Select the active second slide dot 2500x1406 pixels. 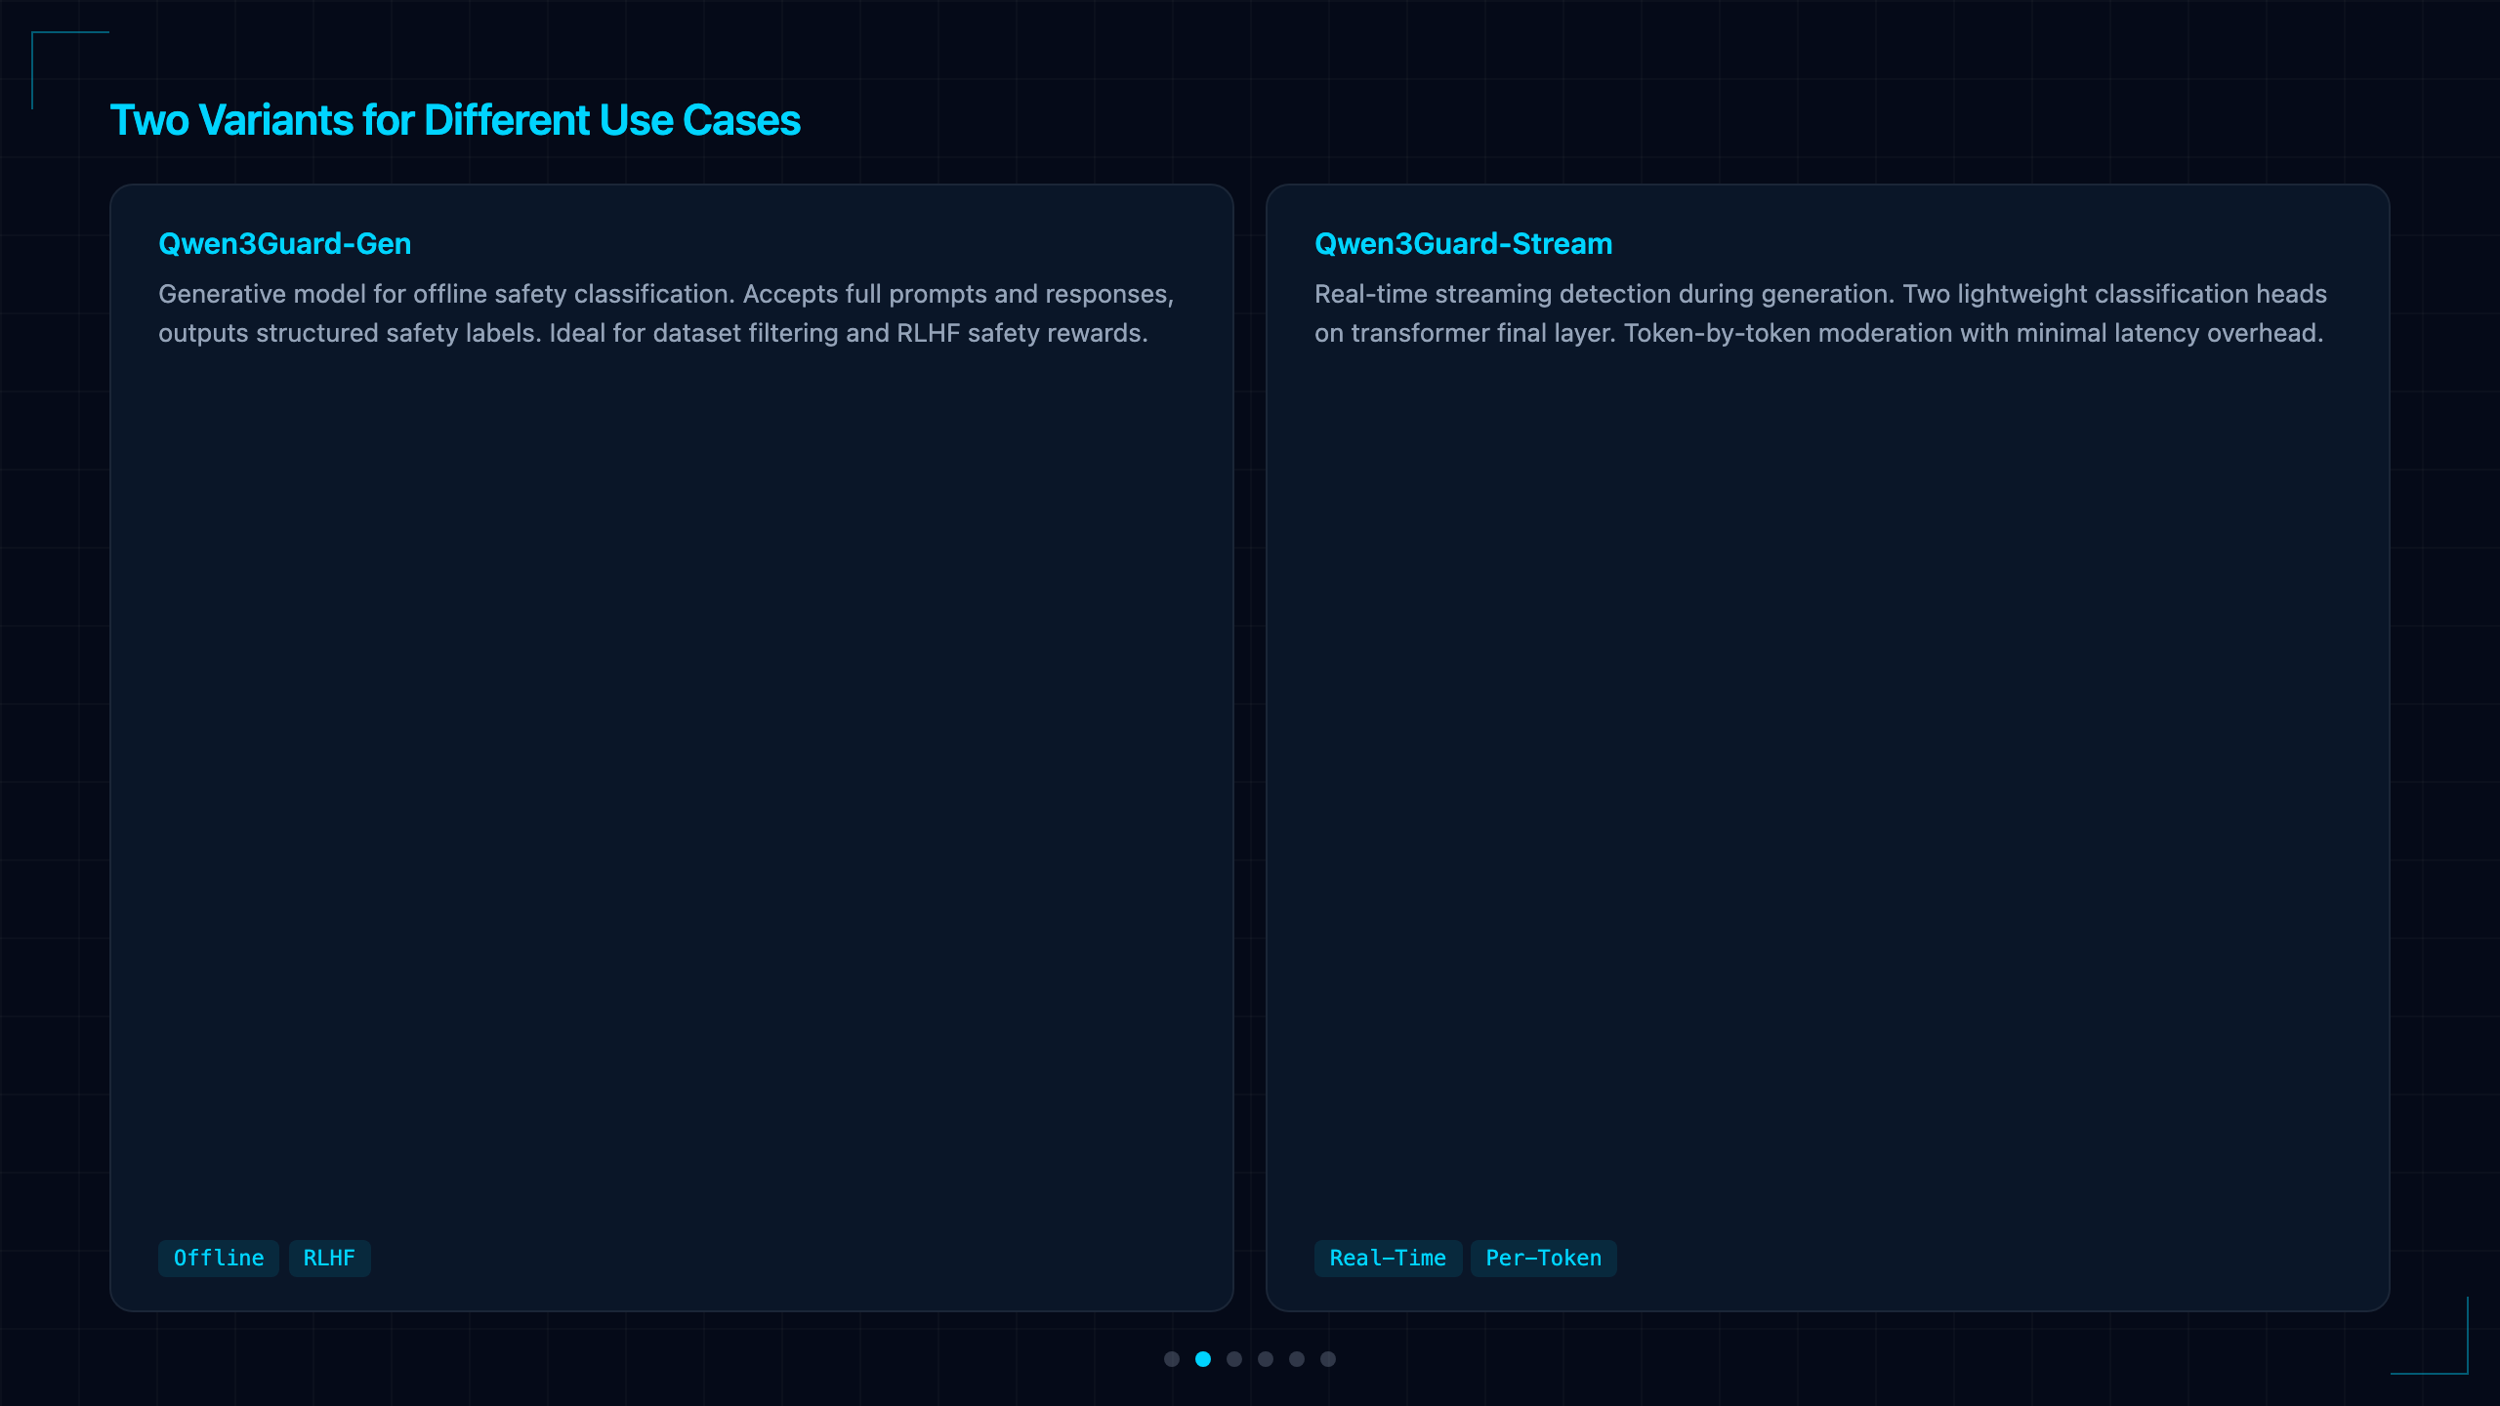click(x=1203, y=1359)
